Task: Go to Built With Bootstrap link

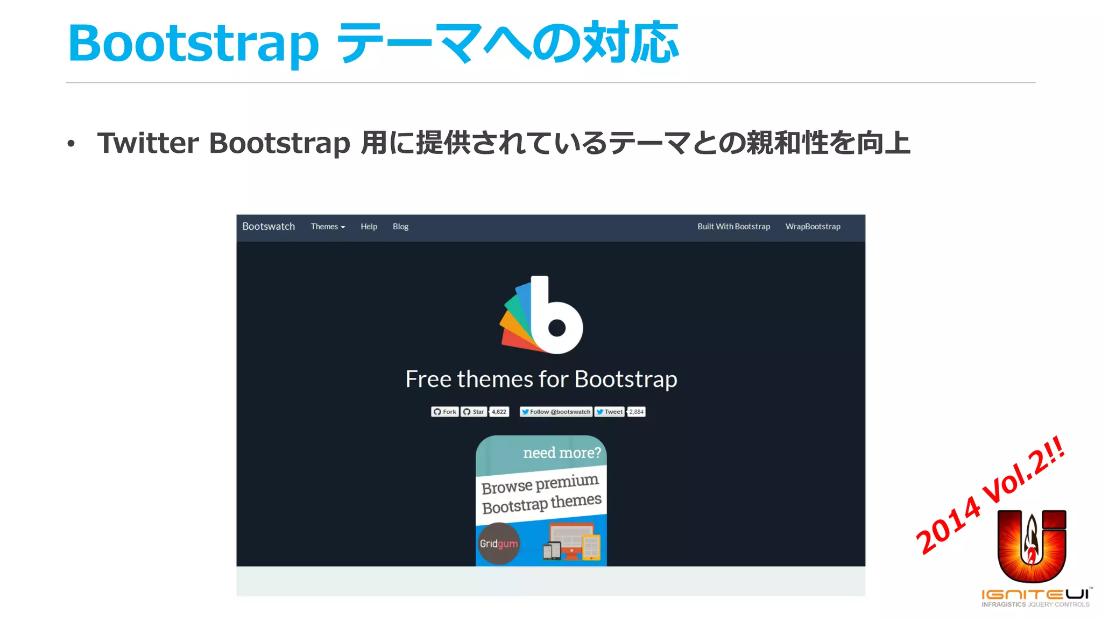Action: coord(733,227)
